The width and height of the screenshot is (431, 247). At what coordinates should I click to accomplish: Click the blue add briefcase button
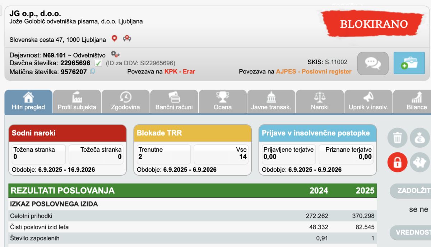(x=409, y=63)
